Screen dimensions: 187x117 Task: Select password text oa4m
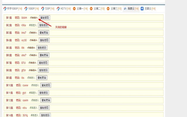25,100
